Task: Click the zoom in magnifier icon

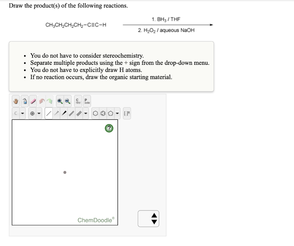Action: pos(60,101)
